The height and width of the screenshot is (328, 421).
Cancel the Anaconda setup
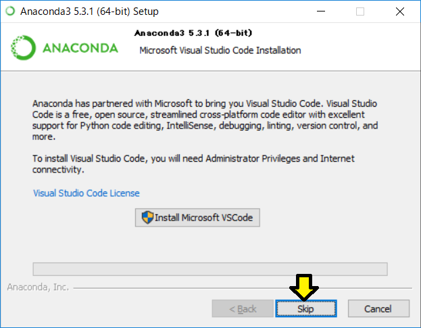coord(378,308)
